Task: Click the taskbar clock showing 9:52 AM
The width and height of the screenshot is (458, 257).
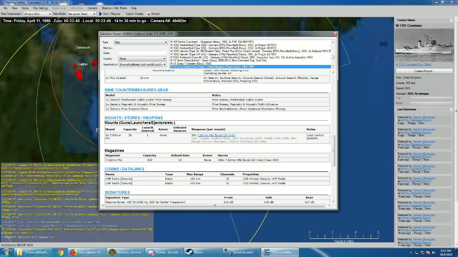Action: (x=446, y=252)
